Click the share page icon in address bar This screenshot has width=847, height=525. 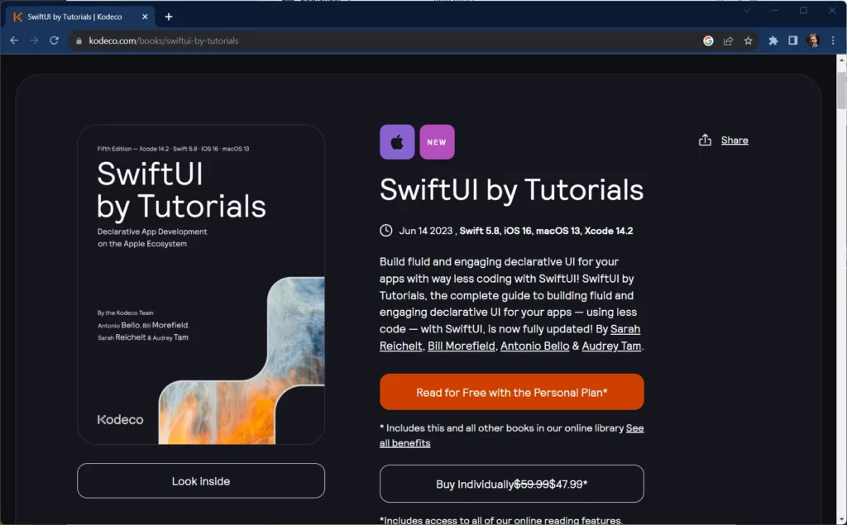point(728,41)
